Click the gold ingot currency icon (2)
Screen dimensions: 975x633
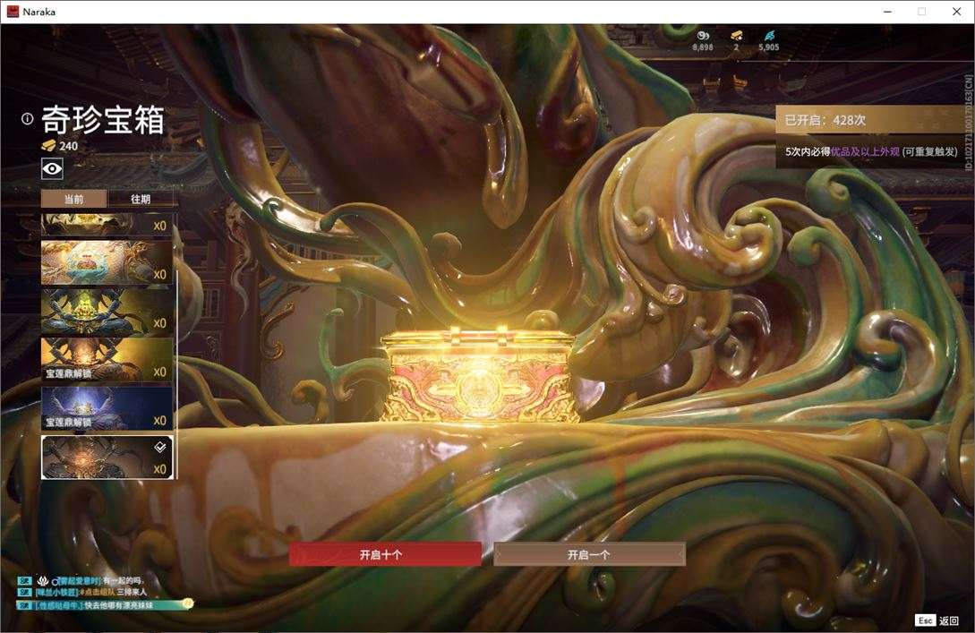[x=737, y=36]
